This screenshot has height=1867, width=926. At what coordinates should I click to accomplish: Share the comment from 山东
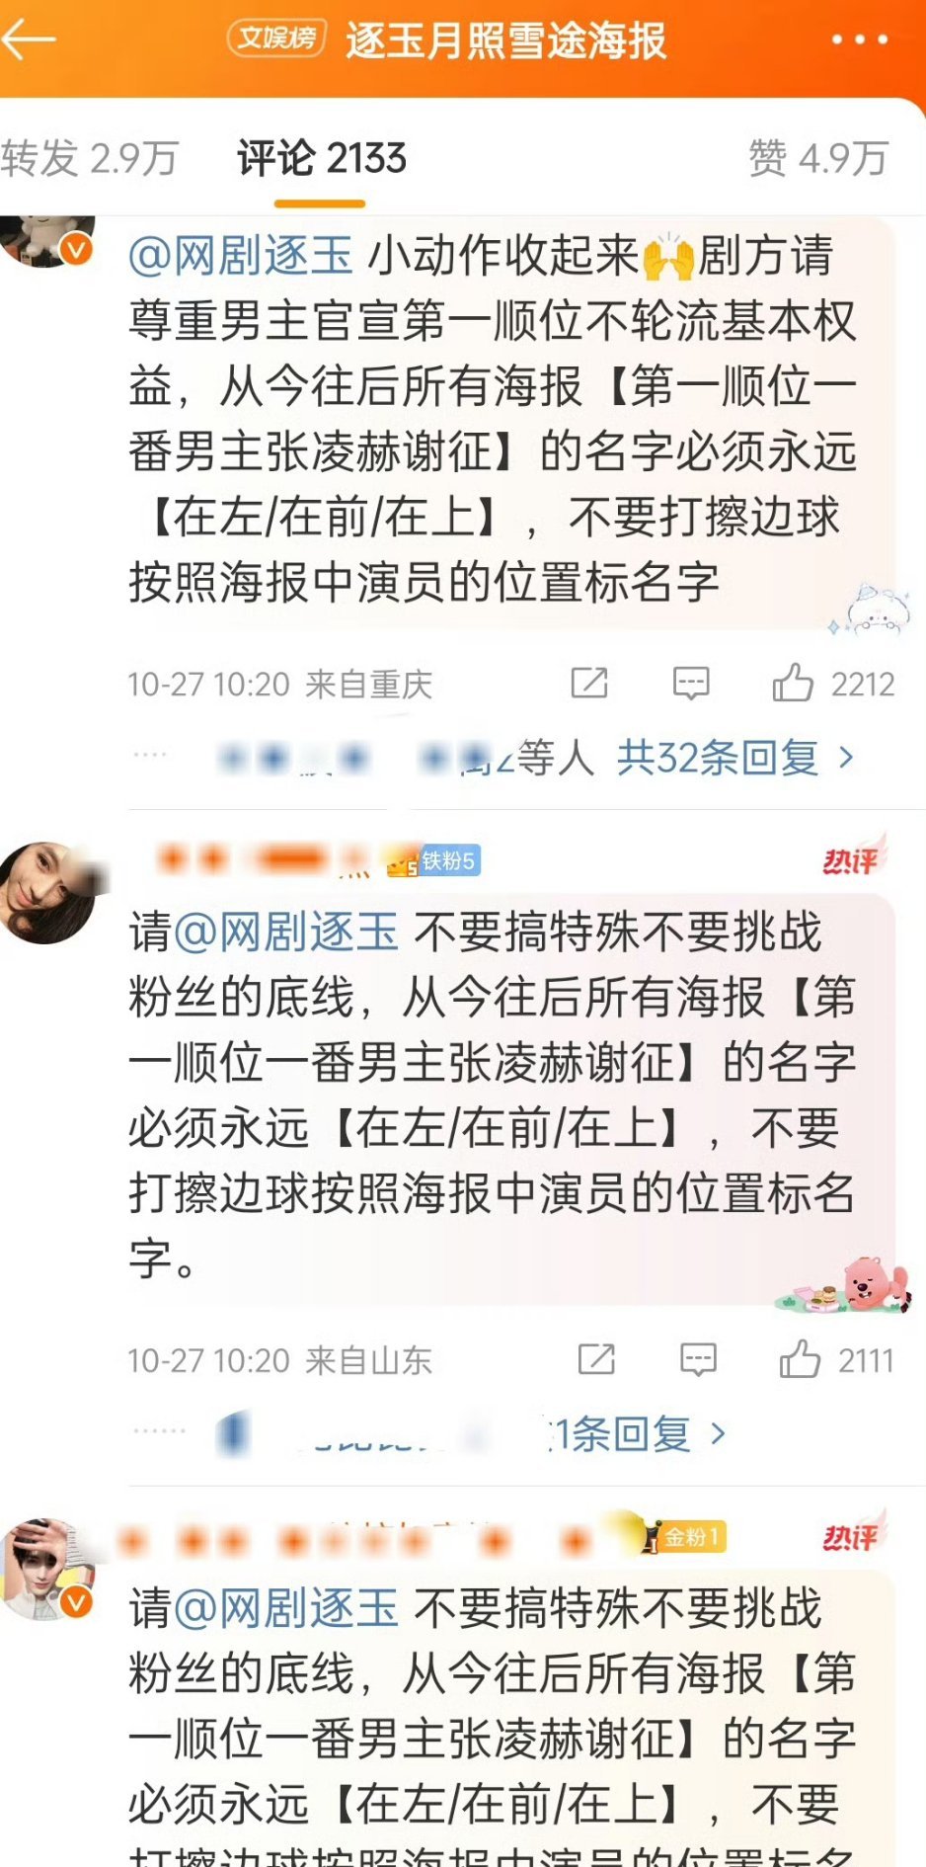click(596, 1359)
